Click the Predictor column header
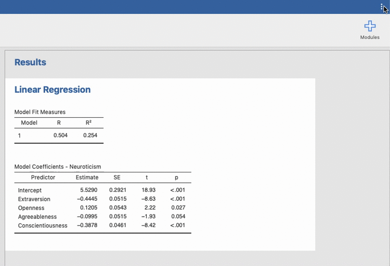This screenshot has height=266, width=390. (43, 178)
